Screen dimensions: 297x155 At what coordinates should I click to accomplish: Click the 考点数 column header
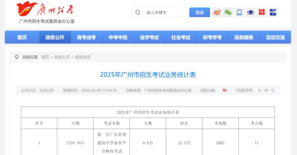(257, 123)
